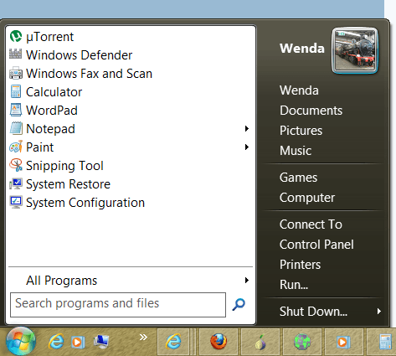Open Computer from Start menu
This screenshot has width=396, height=356.
[307, 198]
